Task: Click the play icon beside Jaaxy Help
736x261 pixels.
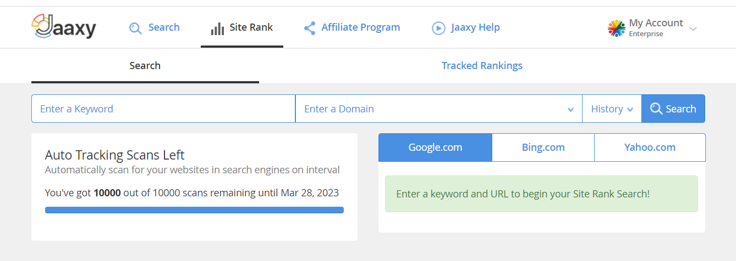Action: pyautogui.click(x=438, y=28)
